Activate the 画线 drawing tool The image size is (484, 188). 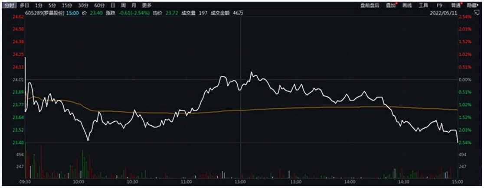click(406, 5)
